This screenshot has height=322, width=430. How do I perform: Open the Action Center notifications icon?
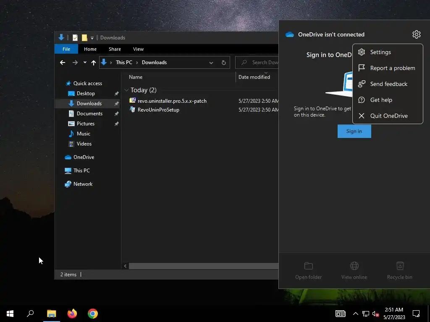point(416,314)
